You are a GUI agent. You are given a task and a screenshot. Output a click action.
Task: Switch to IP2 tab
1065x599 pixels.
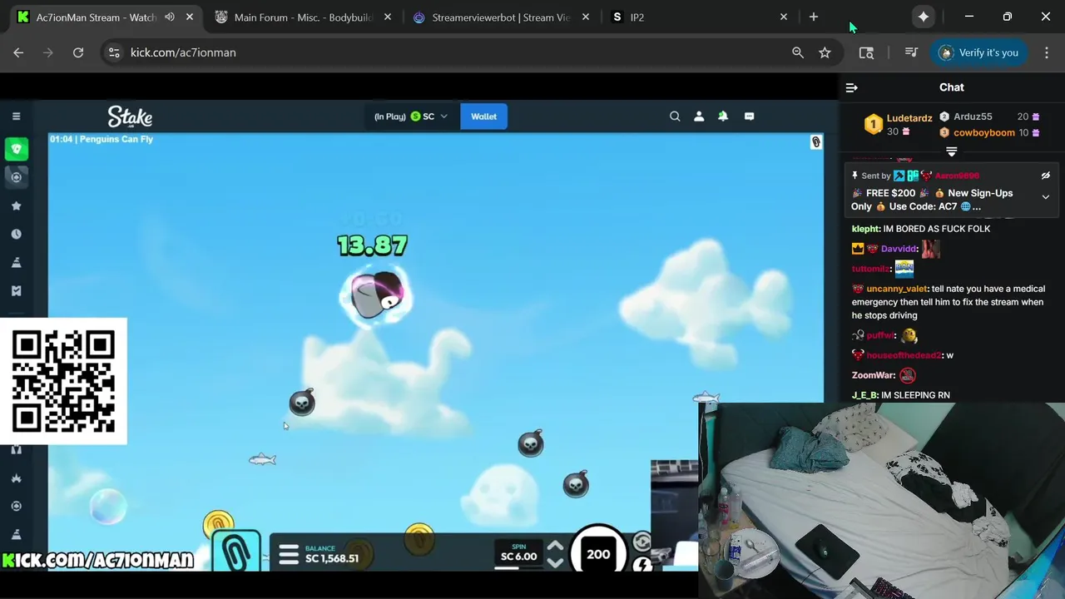(x=699, y=17)
